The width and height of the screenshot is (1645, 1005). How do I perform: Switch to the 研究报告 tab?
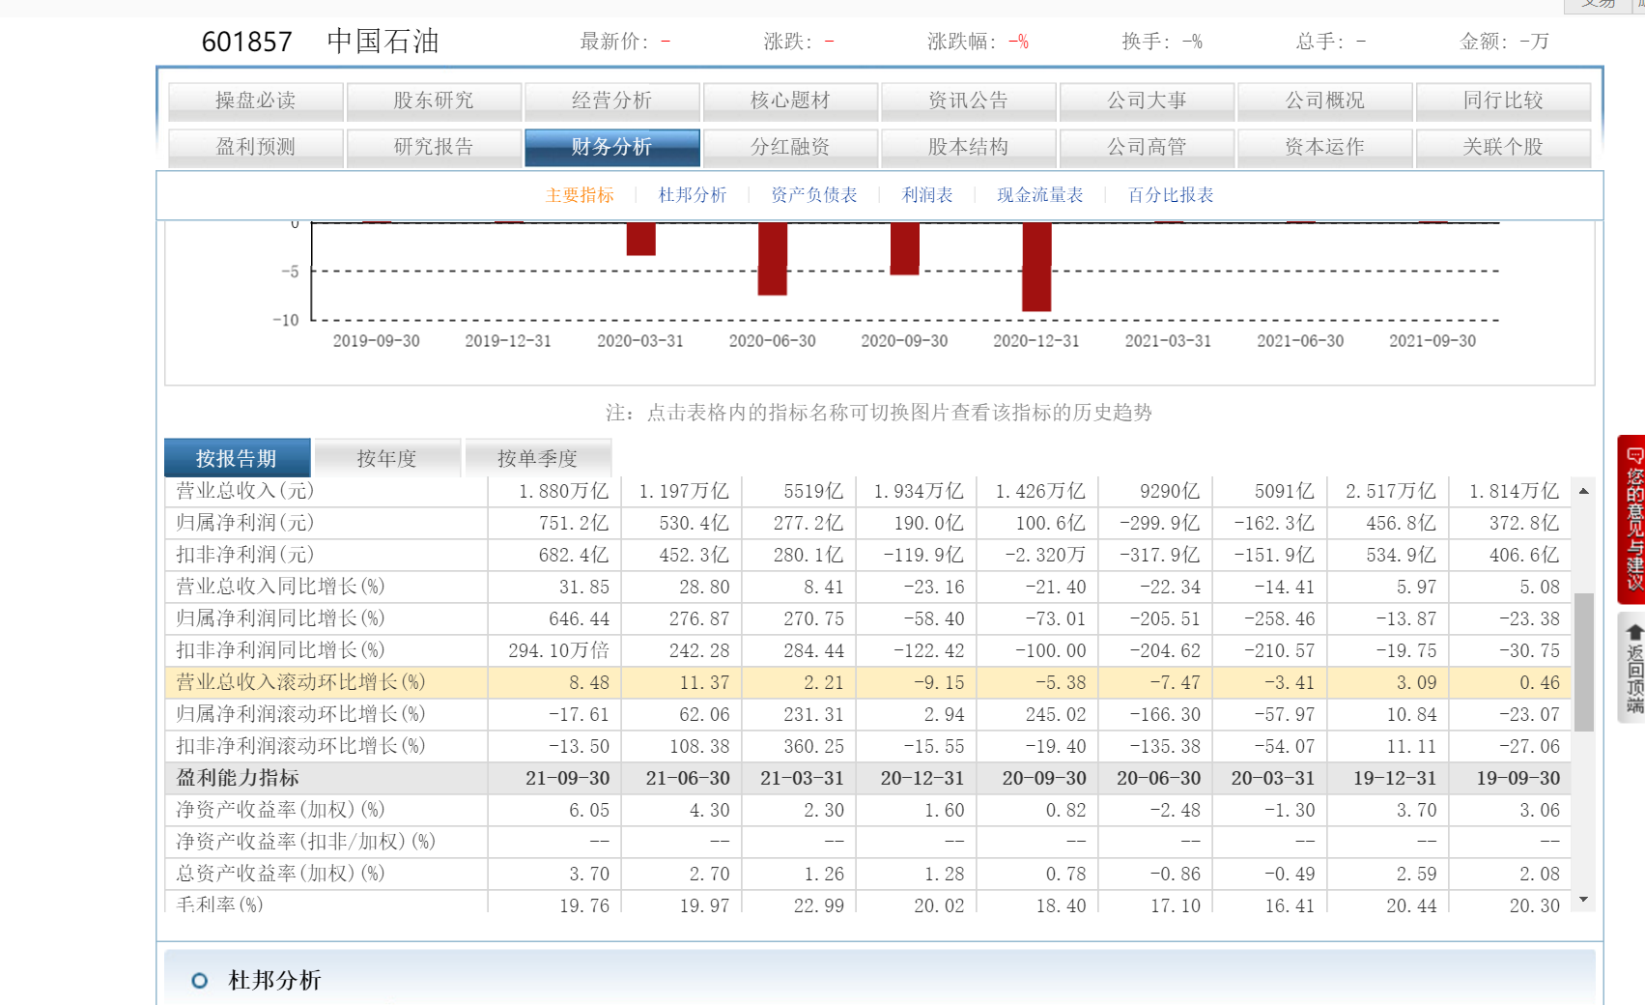434,147
